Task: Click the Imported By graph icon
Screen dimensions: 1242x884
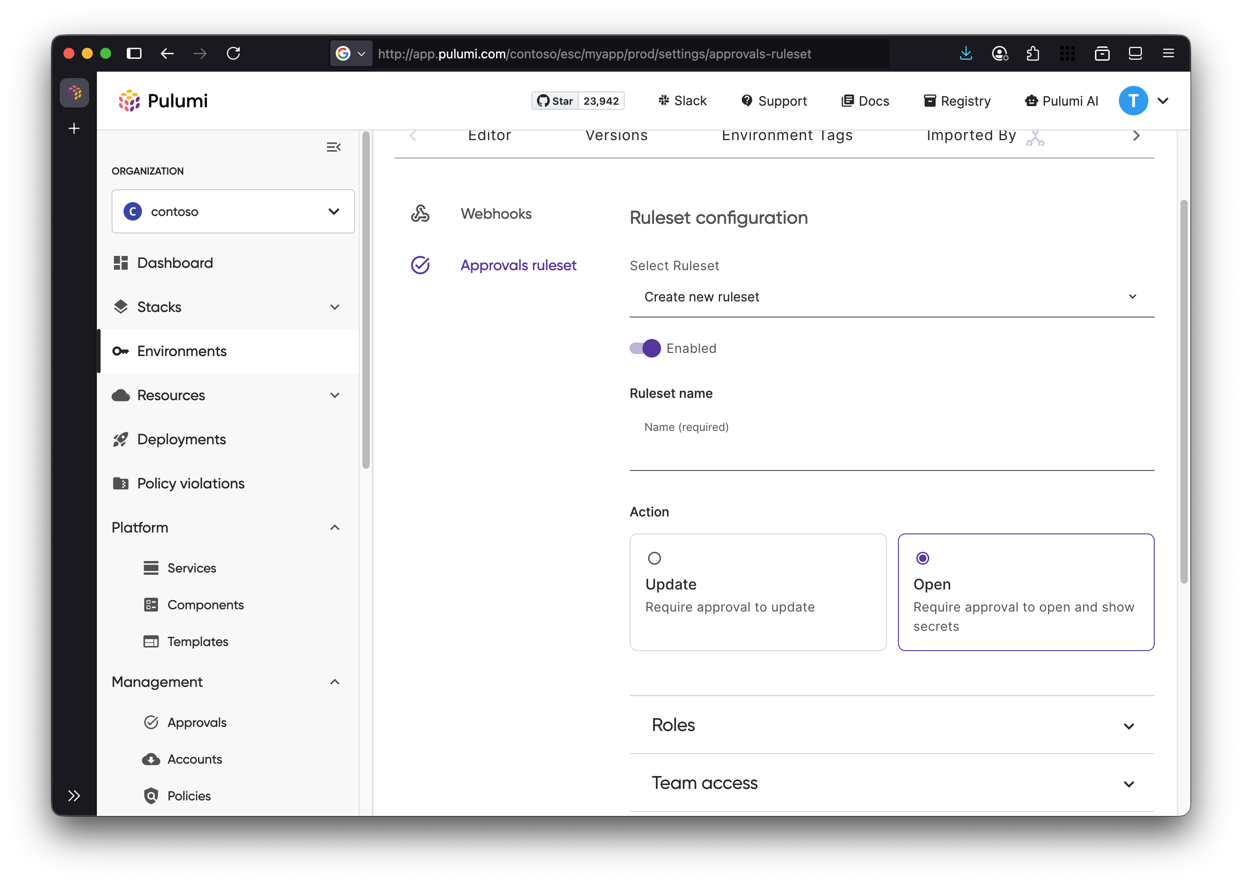Action: pos(1035,138)
